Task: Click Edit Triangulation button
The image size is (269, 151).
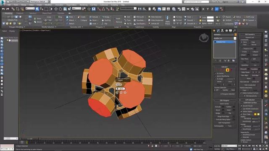Action: point(224,123)
